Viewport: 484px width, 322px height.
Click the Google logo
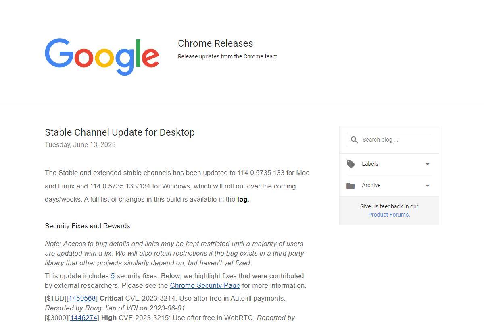click(102, 57)
